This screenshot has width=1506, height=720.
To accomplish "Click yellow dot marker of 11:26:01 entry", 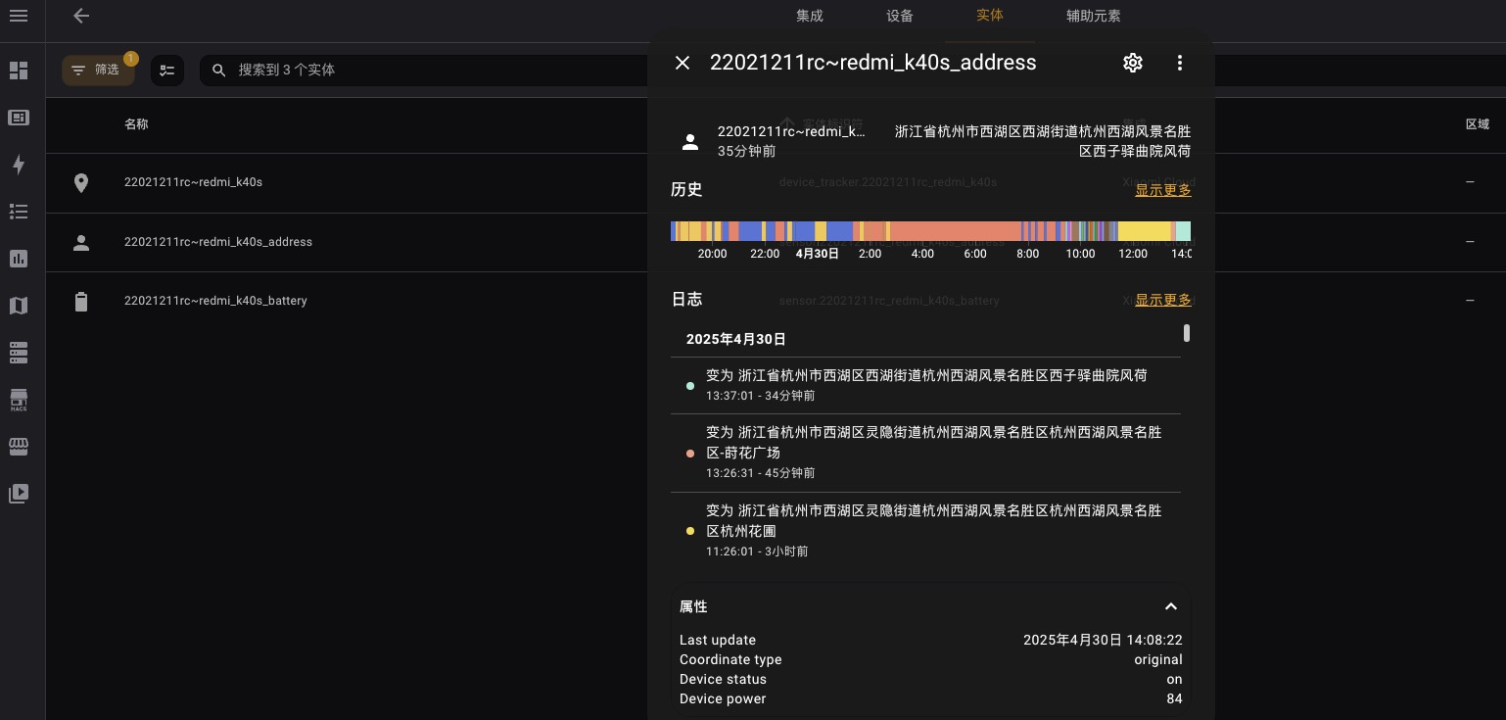I will [x=690, y=531].
